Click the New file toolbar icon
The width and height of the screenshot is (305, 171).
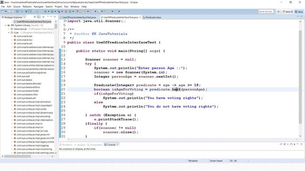[3, 11]
